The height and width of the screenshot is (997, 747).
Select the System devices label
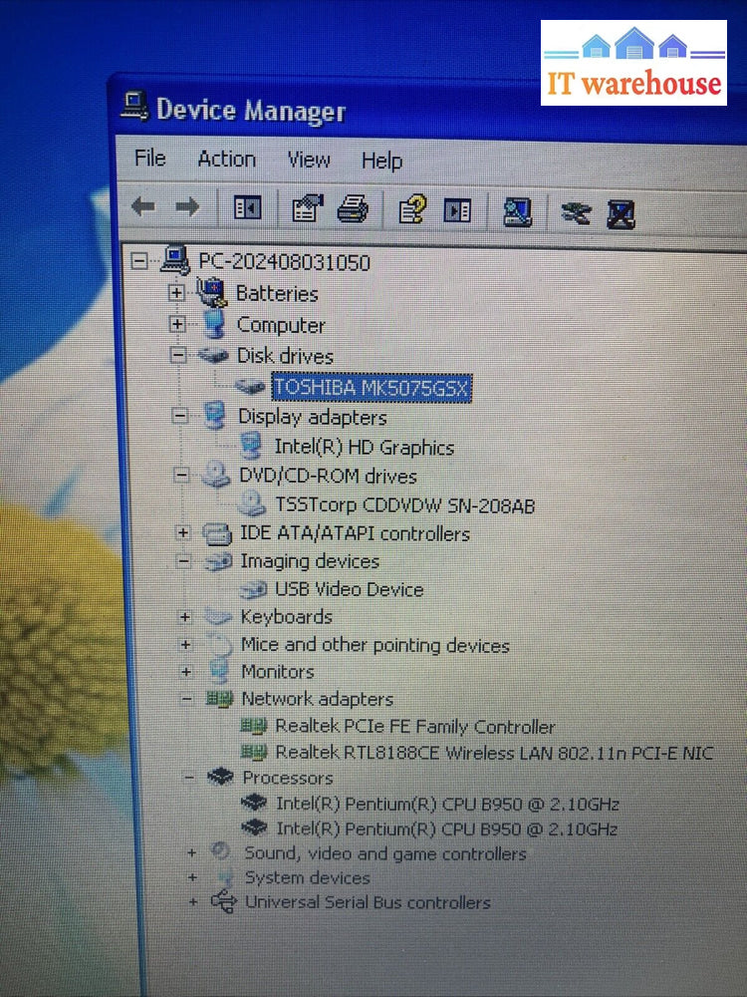[x=308, y=877]
